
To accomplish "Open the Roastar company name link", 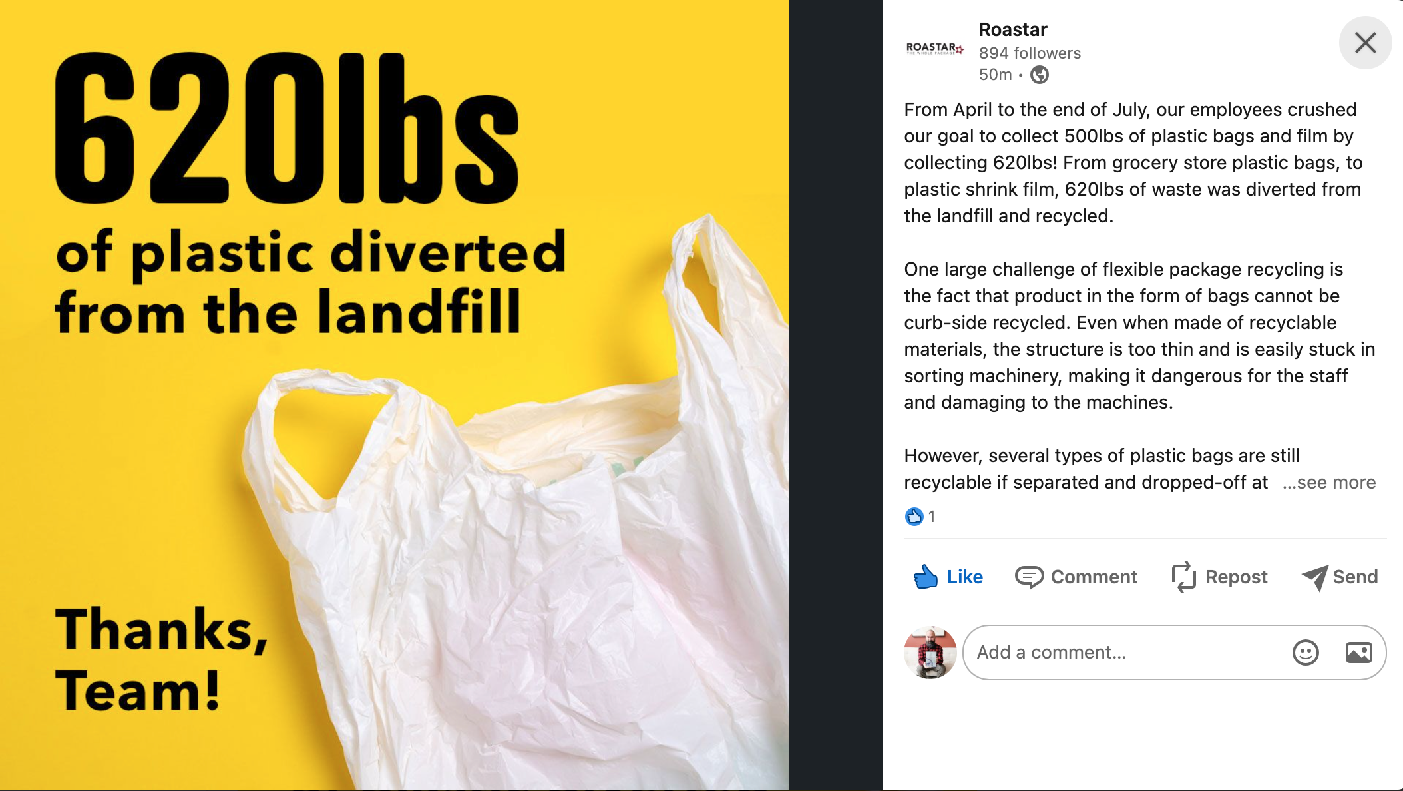I will (1013, 29).
